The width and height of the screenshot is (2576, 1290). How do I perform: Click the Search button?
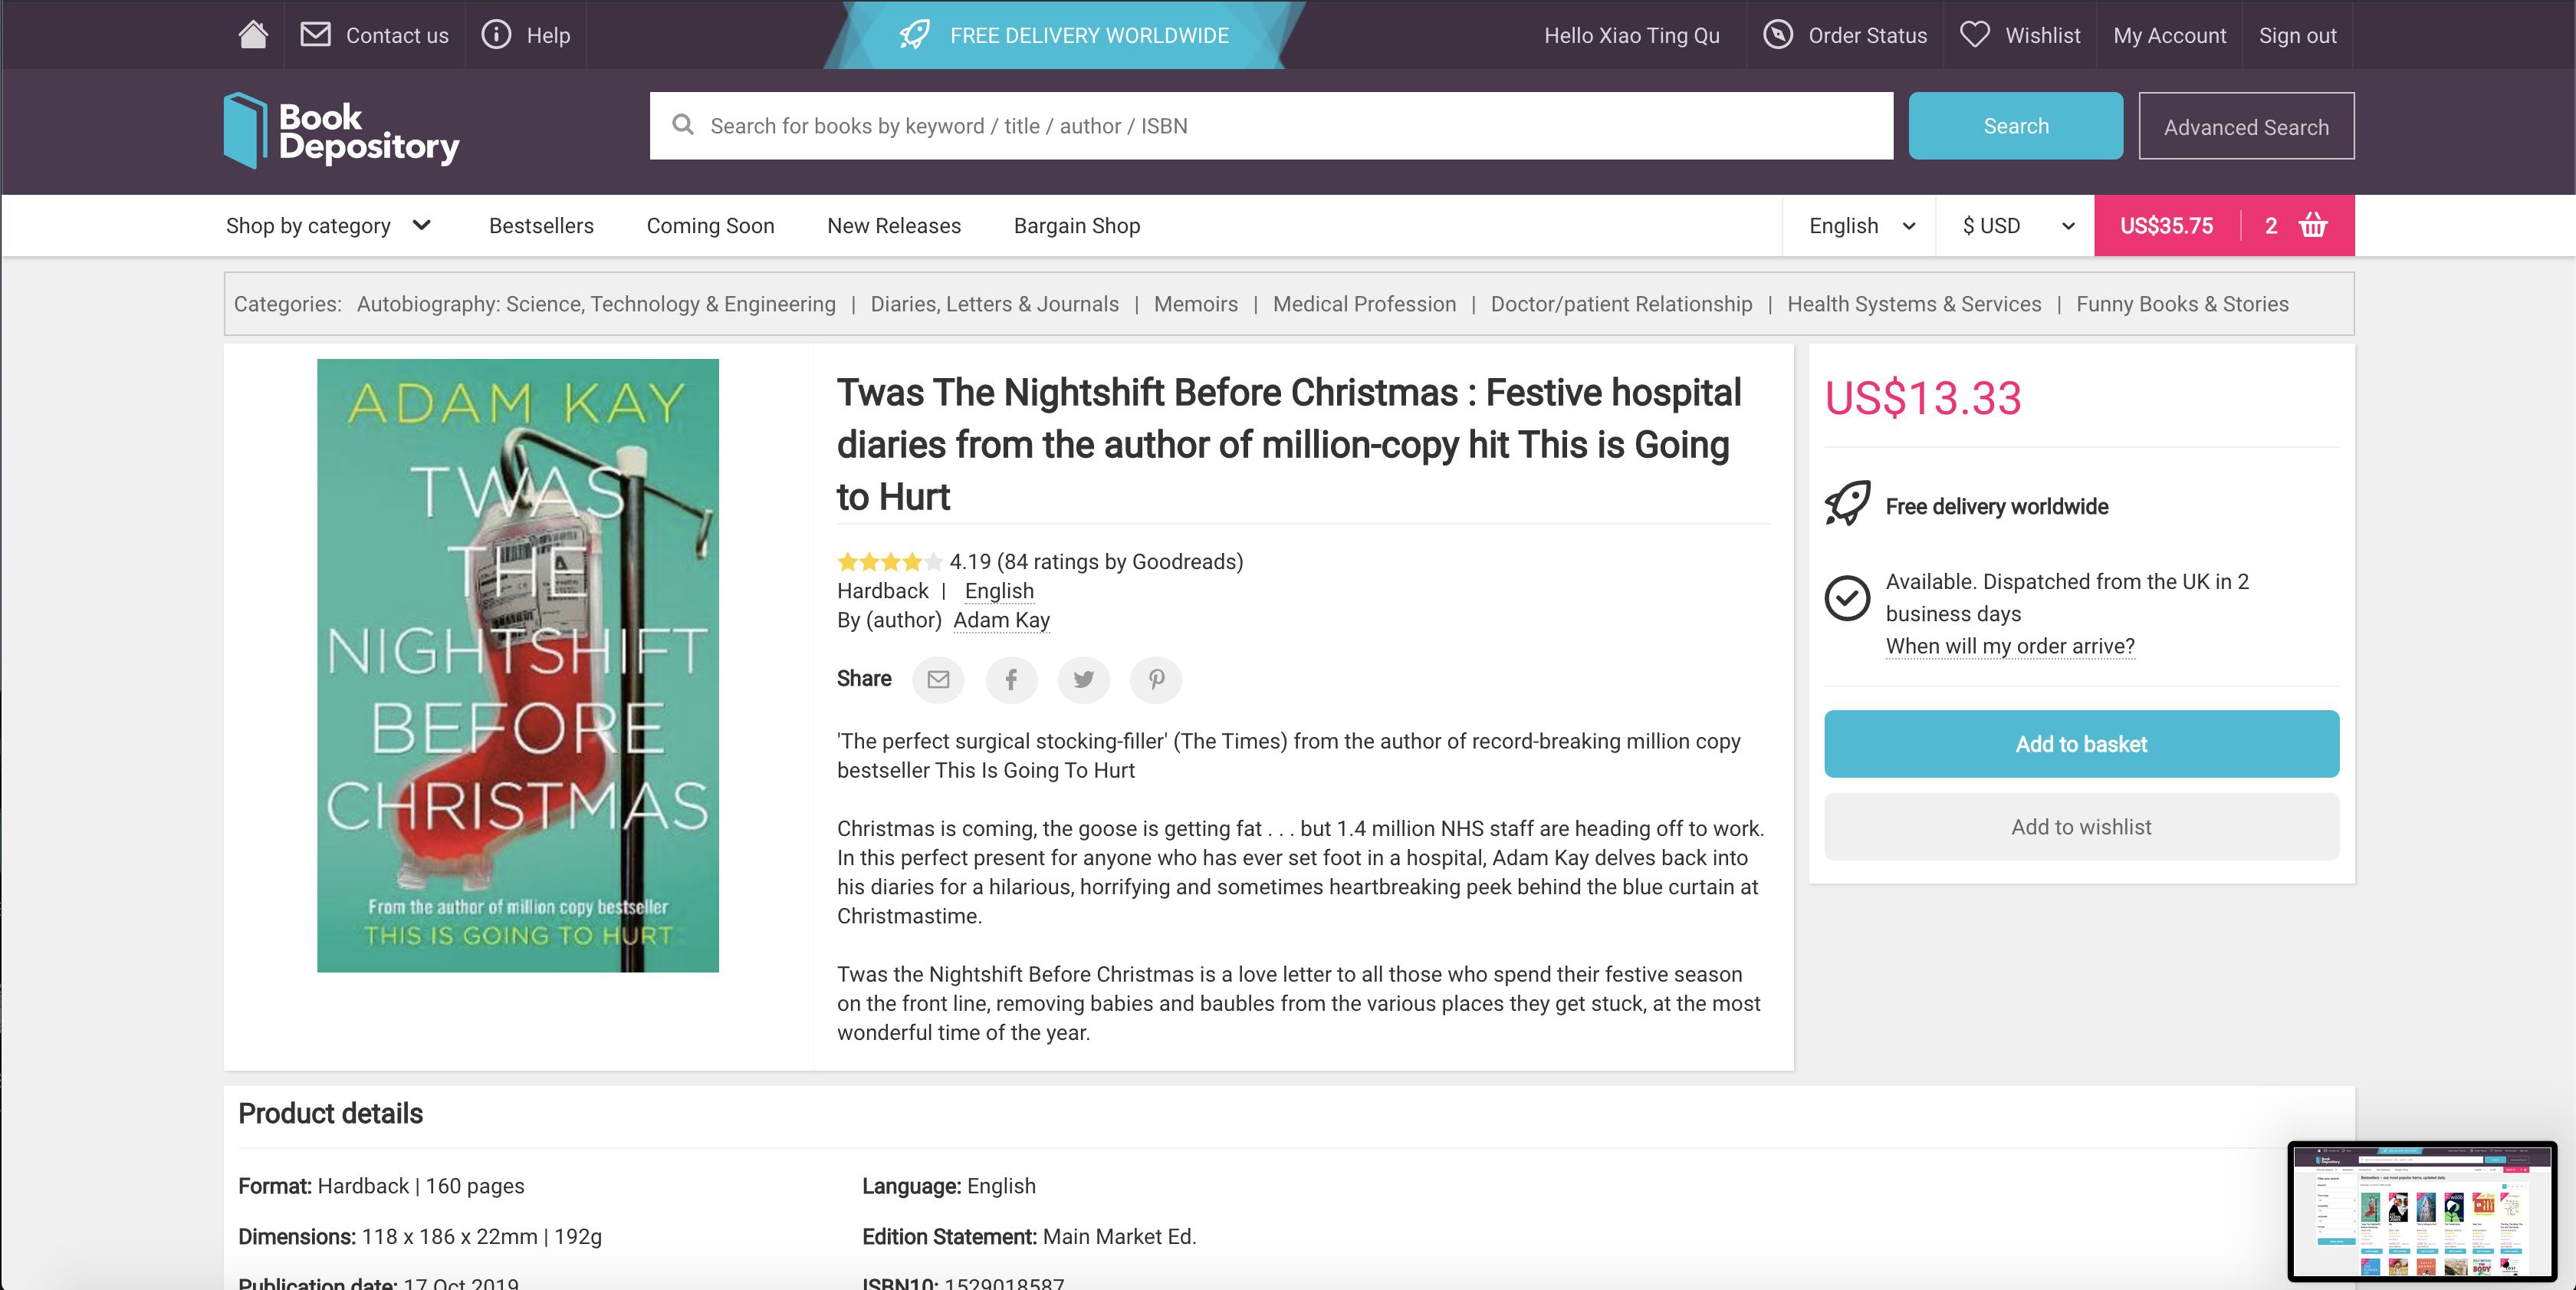[2015, 126]
